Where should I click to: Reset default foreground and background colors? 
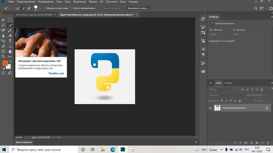(3, 68)
